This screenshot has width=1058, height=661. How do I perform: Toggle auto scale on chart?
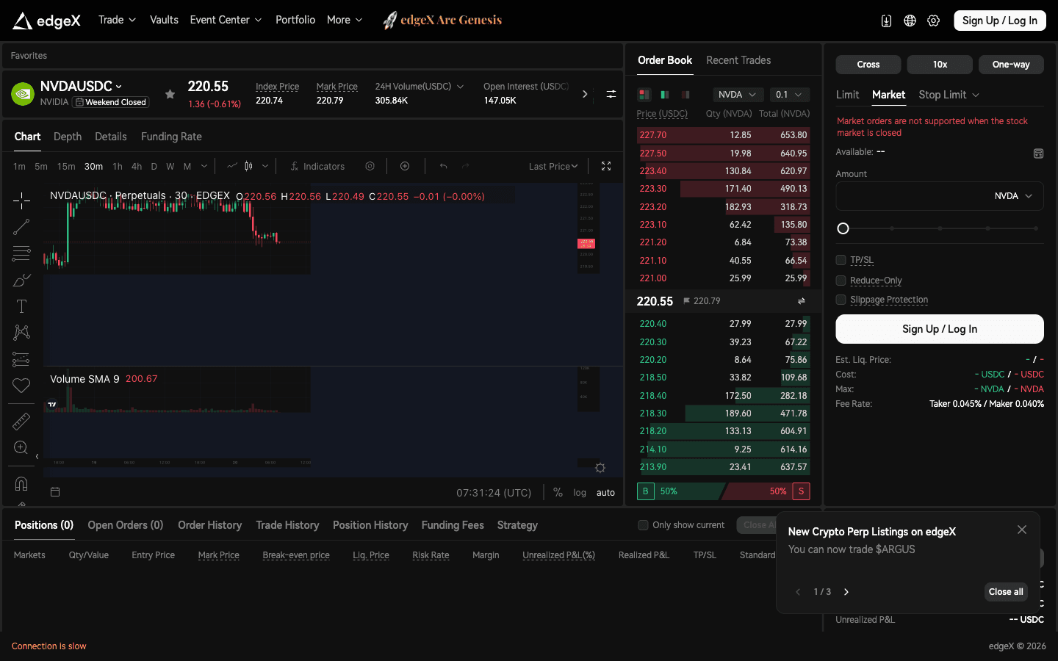point(605,493)
